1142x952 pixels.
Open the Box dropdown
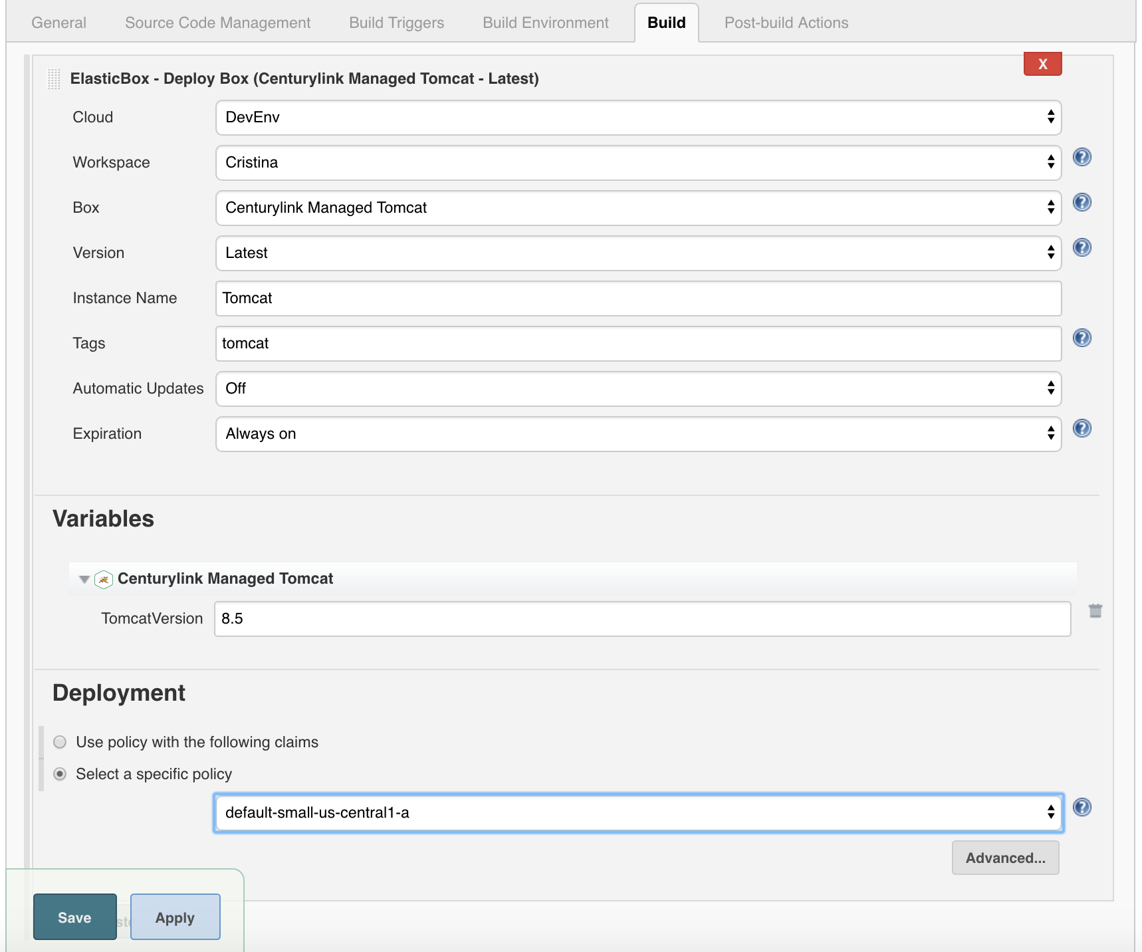click(x=638, y=208)
